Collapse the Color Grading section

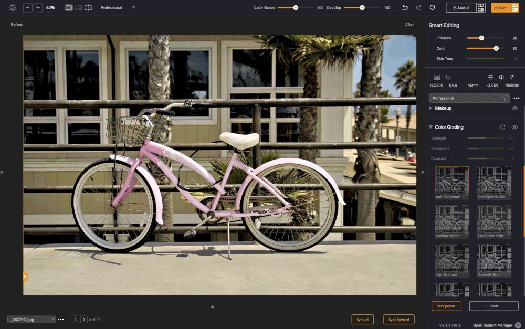coord(430,127)
